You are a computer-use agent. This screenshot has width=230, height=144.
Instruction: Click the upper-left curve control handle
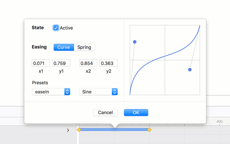tap(135, 42)
